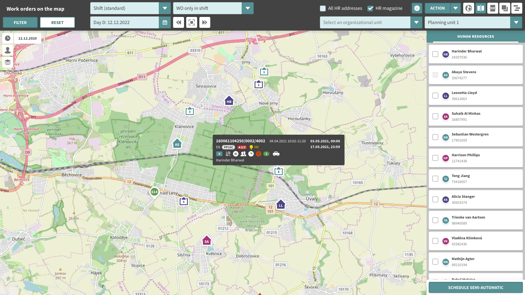Select work order marker number 1
This screenshot has width=525, height=295.
coord(264,72)
